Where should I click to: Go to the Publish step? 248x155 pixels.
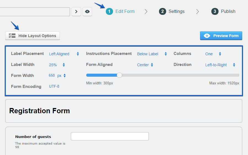(228, 11)
